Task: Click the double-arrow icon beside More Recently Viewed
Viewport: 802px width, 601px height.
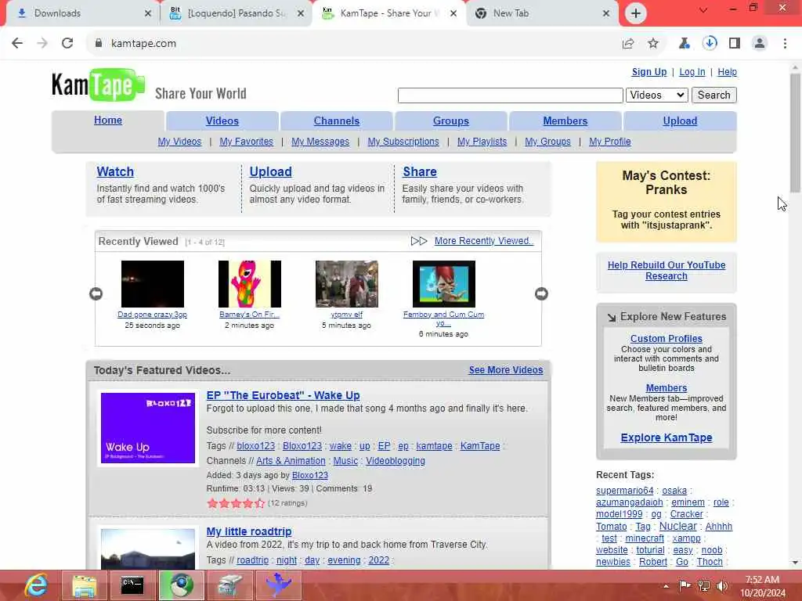Action: pyautogui.click(x=419, y=241)
